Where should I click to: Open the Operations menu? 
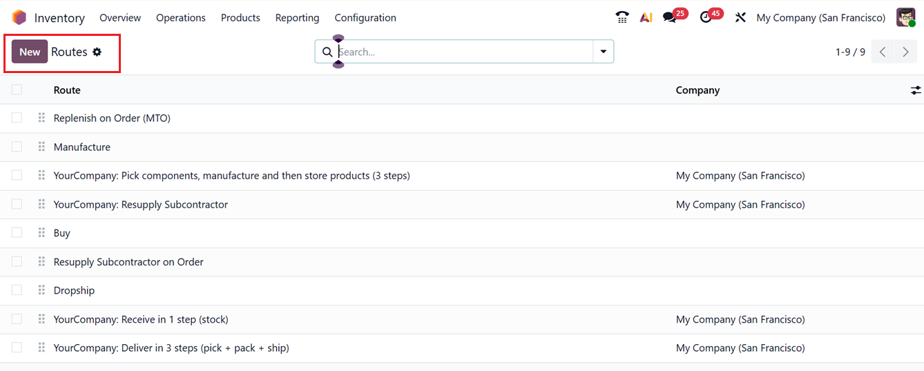tap(181, 18)
